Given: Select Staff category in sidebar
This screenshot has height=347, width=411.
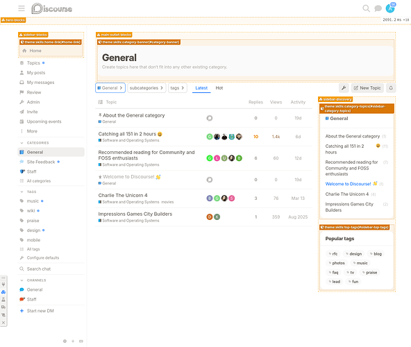Looking at the screenshot, I should click(x=51, y=171).
